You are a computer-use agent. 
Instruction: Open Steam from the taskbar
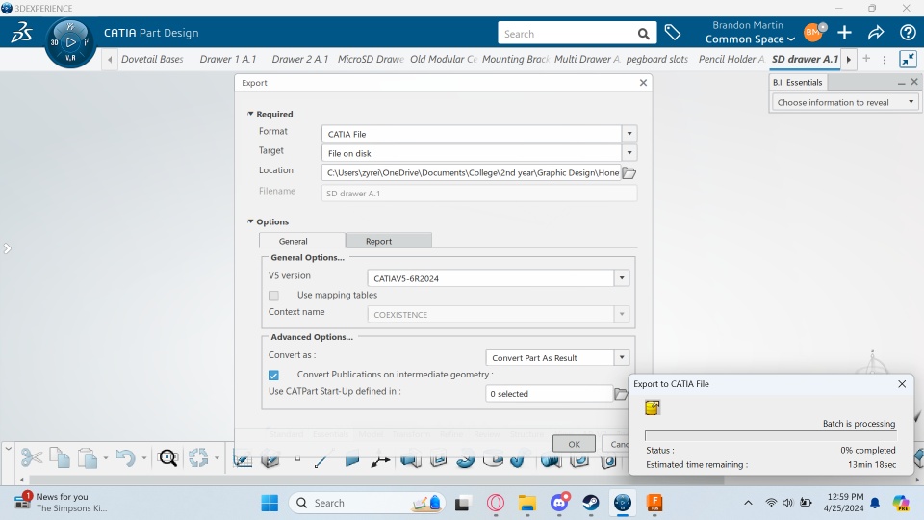(x=590, y=503)
